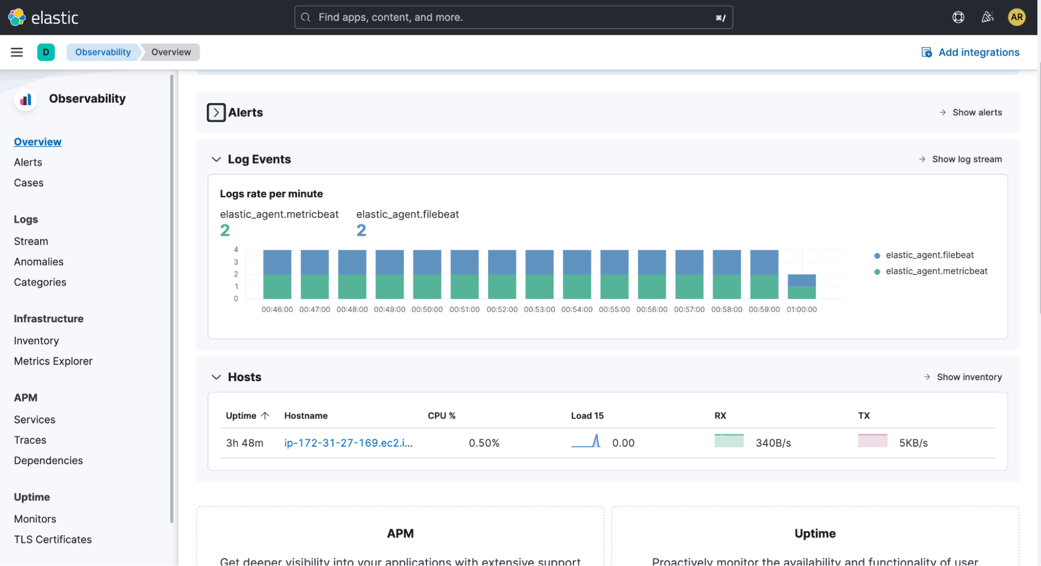Click the Add integrations icon
Image resolution: width=1041 pixels, height=566 pixels.
(926, 52)
